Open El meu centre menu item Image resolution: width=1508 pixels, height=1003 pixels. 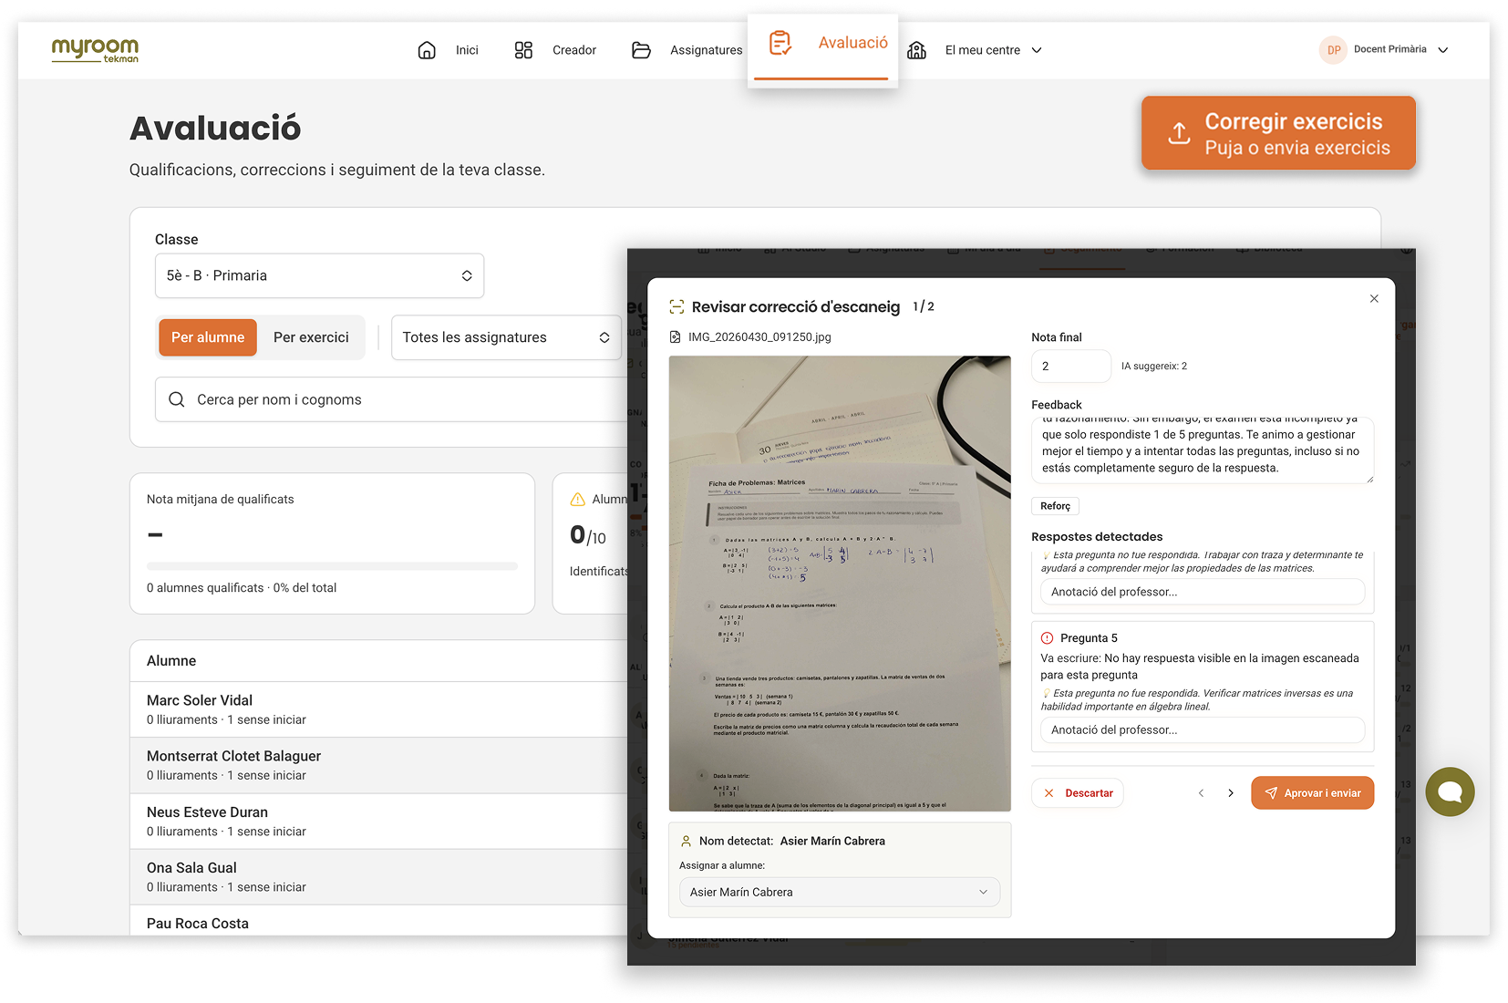point(983,50)
